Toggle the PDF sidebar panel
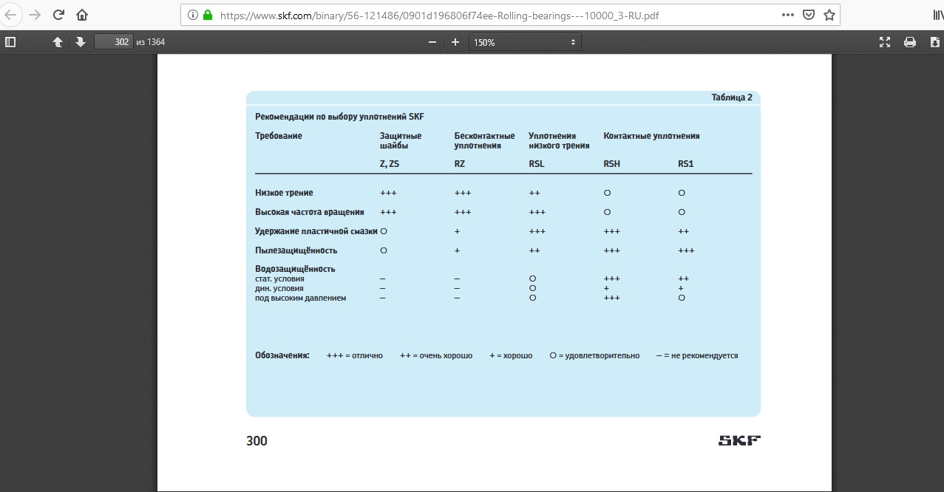The image size is (944, 492). (x=10, y=42)
